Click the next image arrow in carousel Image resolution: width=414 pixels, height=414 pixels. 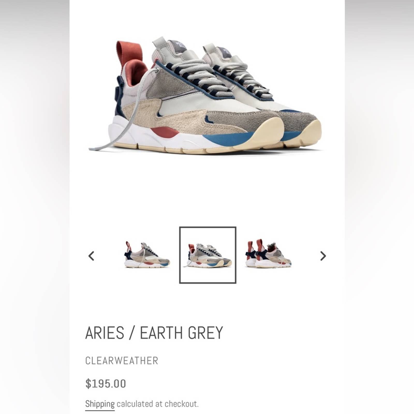click(x=323, y=256)
